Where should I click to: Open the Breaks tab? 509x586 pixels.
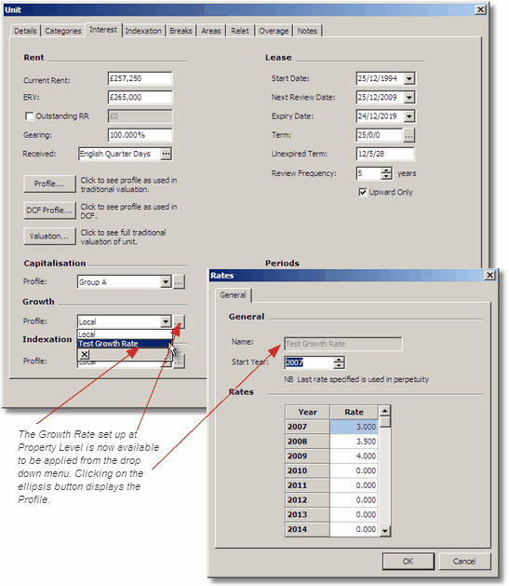coord(181,31)
